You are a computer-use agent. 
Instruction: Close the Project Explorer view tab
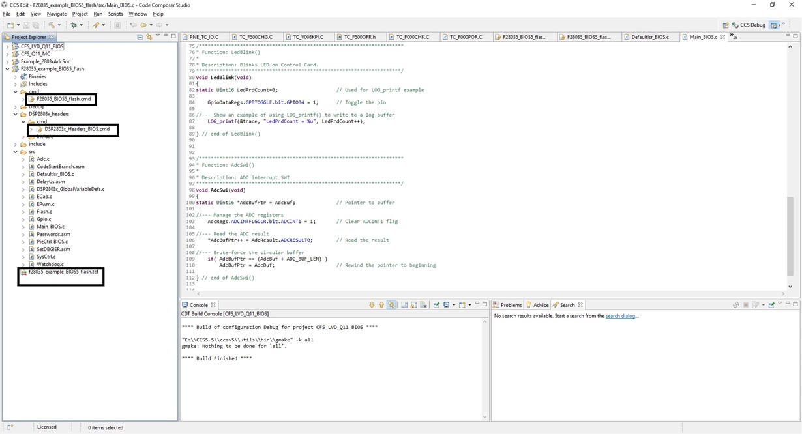click(x=52, y=37)
